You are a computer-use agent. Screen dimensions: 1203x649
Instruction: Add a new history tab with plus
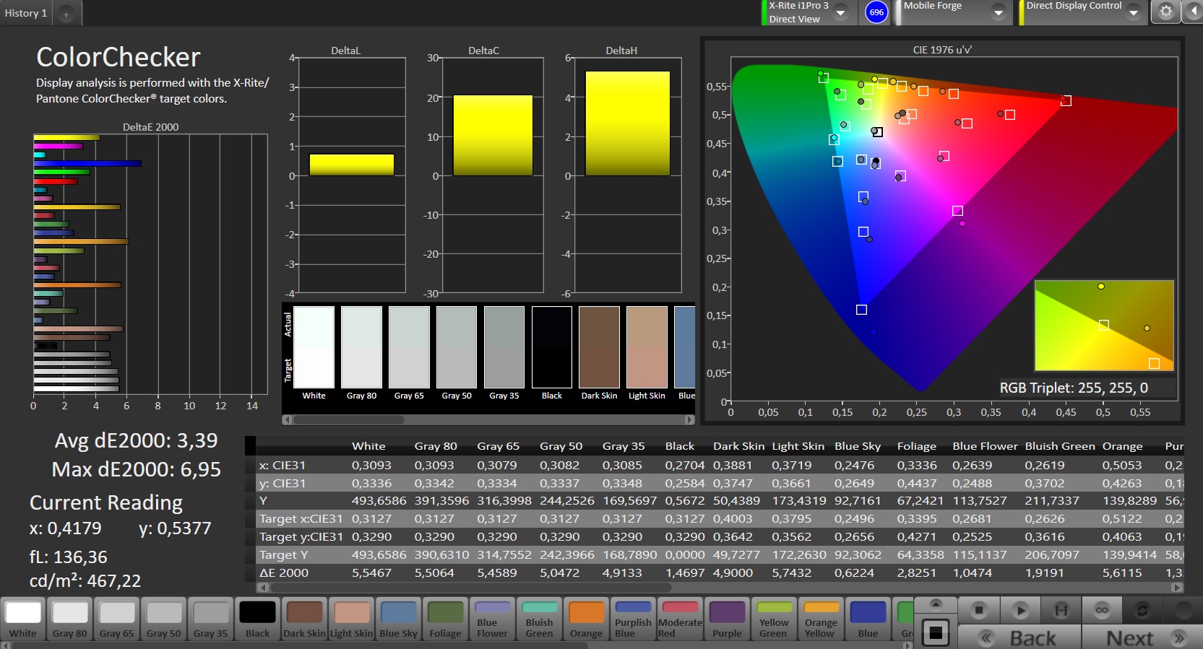(x=66, y=14)
